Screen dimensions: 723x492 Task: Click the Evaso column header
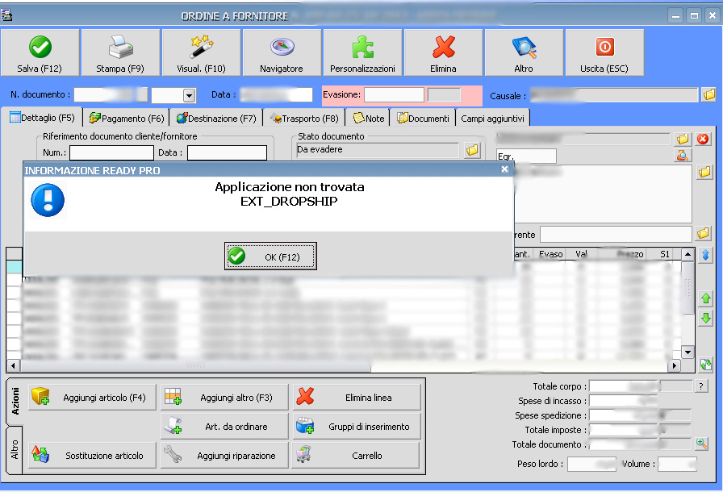(550, 254)
